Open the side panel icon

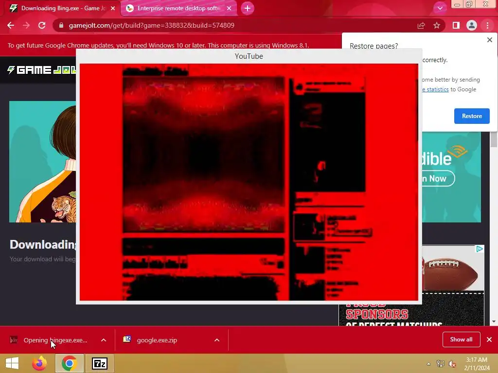click(x=456, y=25)
